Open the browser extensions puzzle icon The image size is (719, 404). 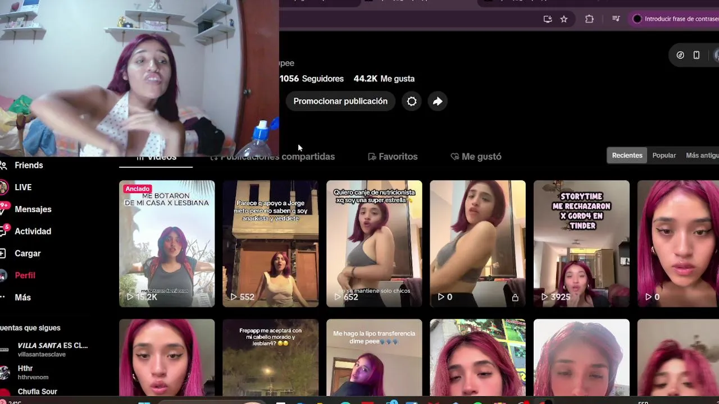pyautogui.click(x=589, y=19)
